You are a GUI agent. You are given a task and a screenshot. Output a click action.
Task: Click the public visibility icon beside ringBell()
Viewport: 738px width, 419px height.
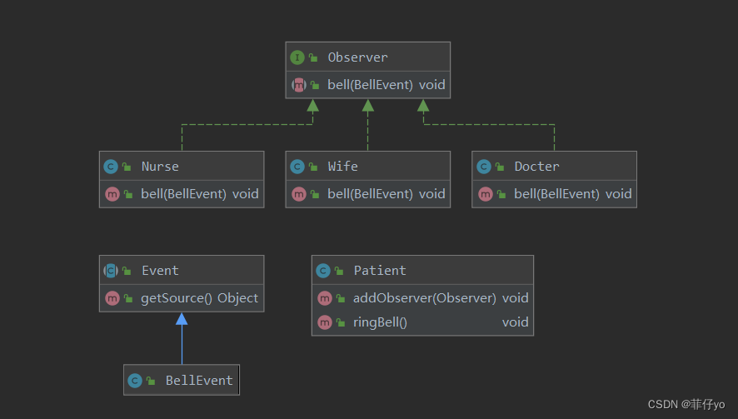tap(341, 322)
